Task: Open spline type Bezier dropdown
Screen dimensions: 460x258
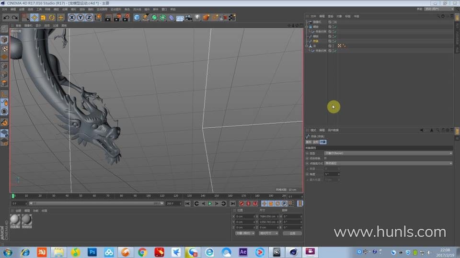Action: pos(388,153)
